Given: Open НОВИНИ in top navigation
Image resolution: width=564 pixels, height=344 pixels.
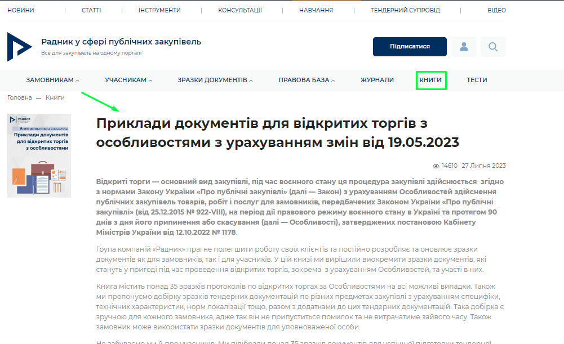Looking at the screenshot, I should [x=20, y=10].
